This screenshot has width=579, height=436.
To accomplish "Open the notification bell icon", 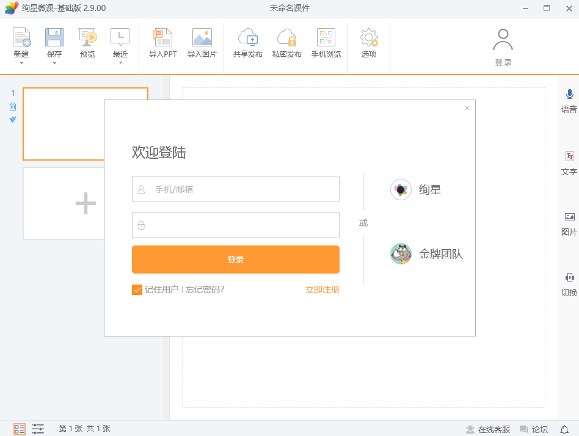I will click(x=564, y=429).
